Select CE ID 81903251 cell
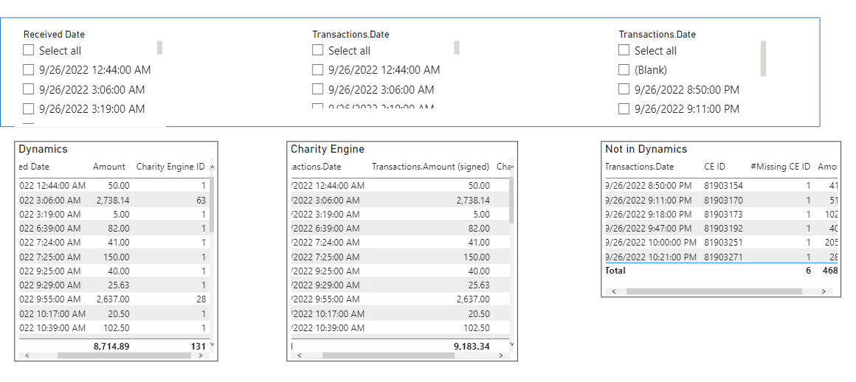 click(x=723, y=243)
